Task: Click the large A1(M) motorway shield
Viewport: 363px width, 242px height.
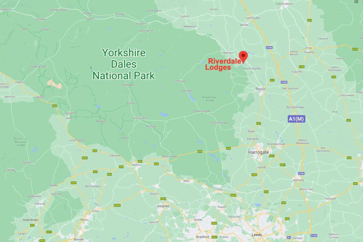Action: coord(296,119)
